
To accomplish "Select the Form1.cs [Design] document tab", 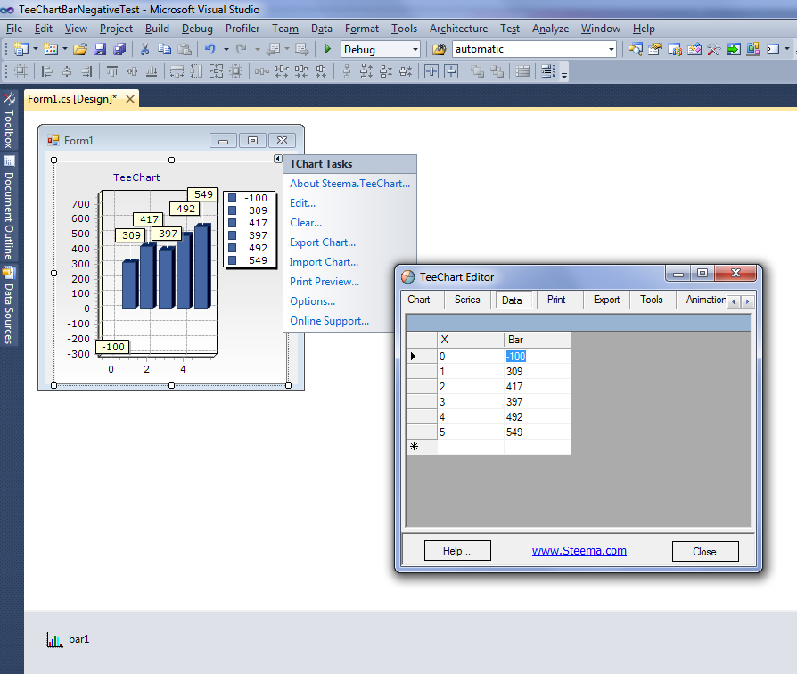I will (72, 99).
